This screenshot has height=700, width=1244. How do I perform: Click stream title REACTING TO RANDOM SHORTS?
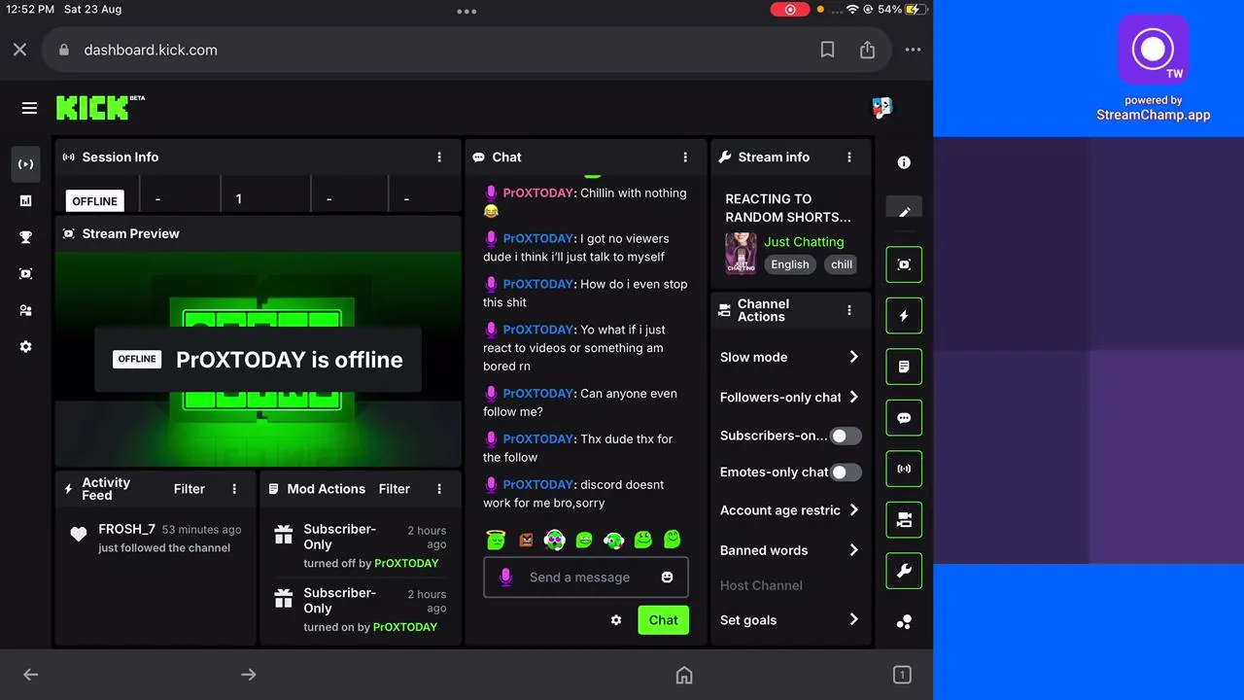pyautogui.click(x=788, y=208)
